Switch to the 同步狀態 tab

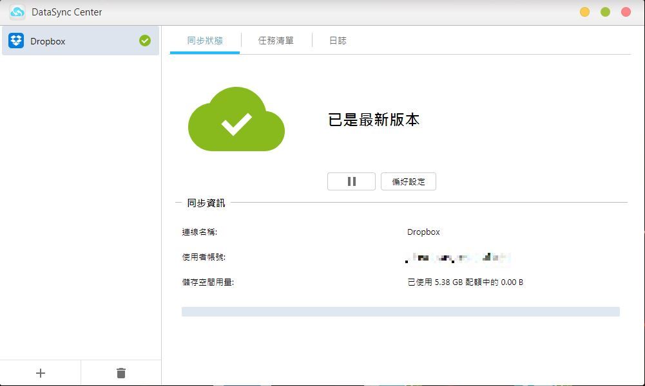pyautogui.click(x=205, y=41)
